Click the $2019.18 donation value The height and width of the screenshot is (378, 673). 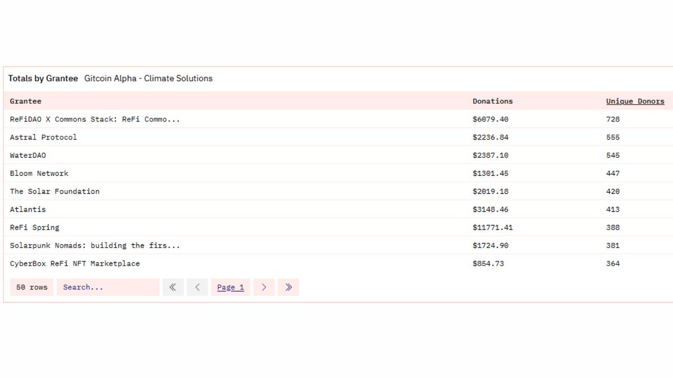pyautogui.click(x=491, y=191)
